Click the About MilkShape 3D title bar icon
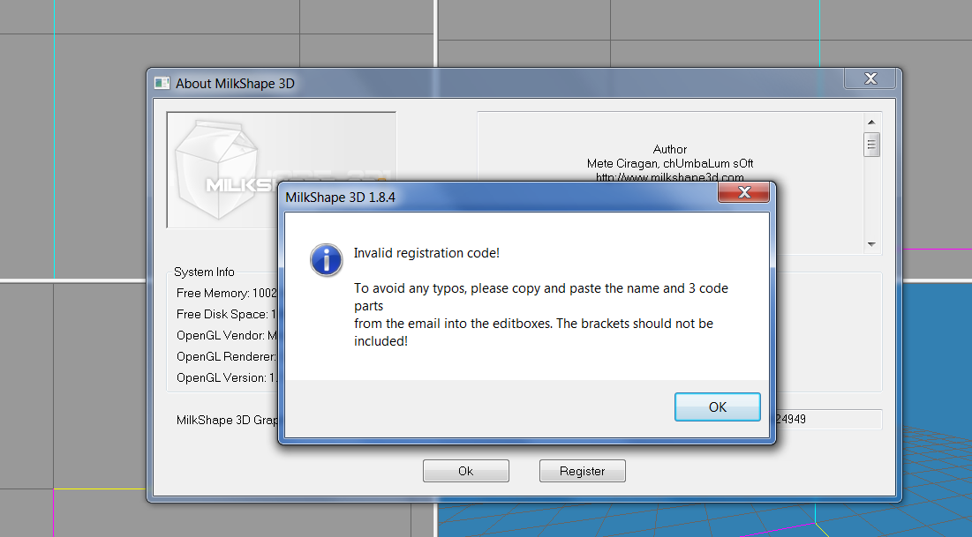 pyautogui.click(x=162, y=83)
